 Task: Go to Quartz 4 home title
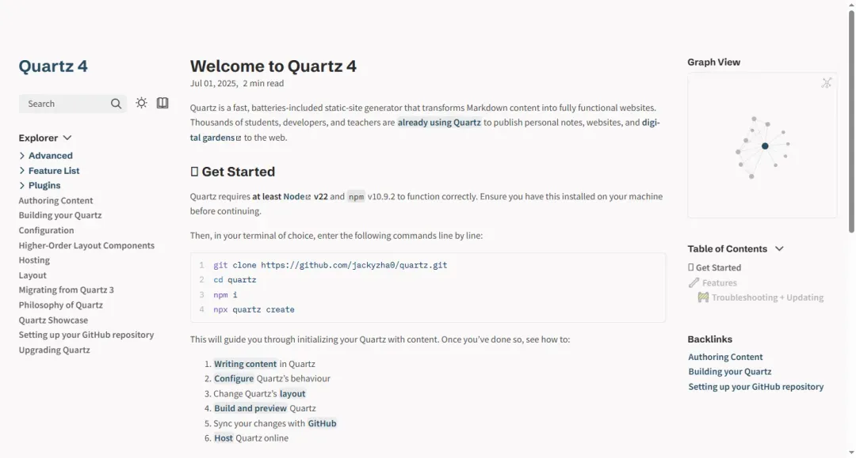point(53,66)
